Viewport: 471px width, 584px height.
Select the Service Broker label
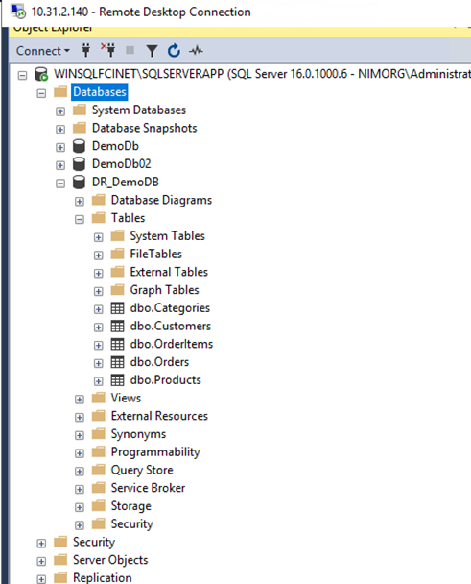click(x=148, y=488)
